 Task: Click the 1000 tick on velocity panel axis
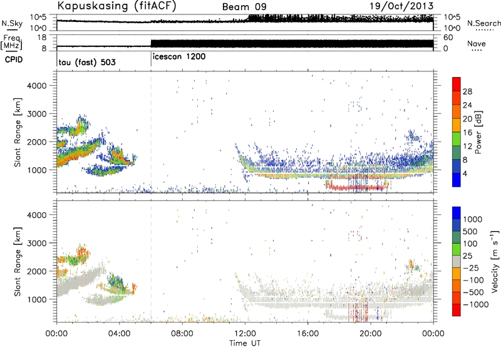tap(36, 299)
